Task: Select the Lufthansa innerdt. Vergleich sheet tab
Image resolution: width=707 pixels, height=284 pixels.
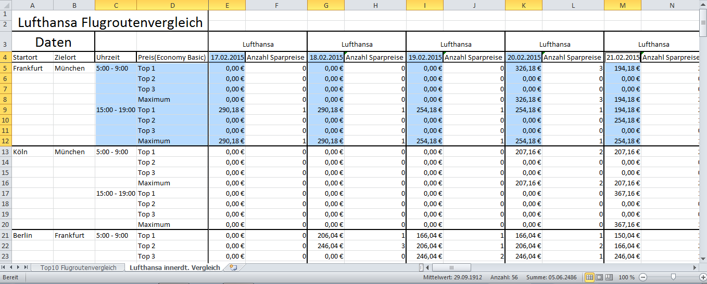Action: click(175, 267)
